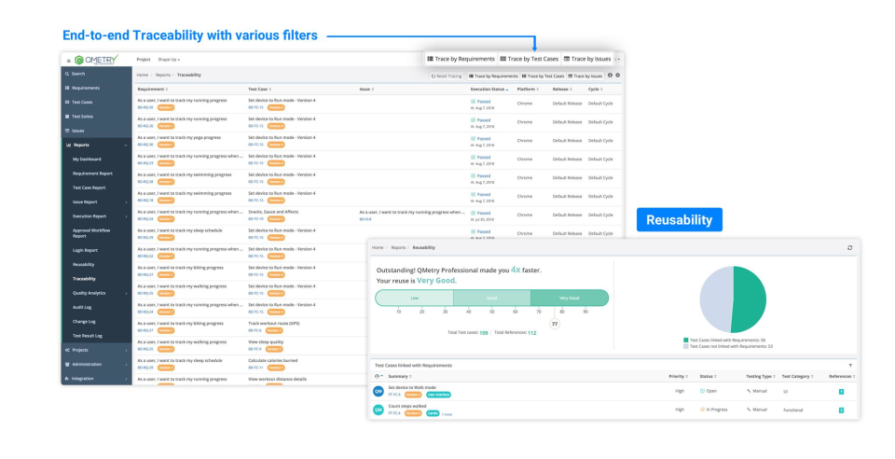Click references badge for Count steps walked
The width and height of the screenshot is (895, 459).
pos(841,410)
